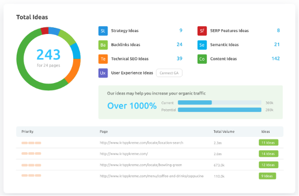Open the 12 Ideas button
Image resolution: width=299 pixels, height=196 pixels.
tap(268, 165)
